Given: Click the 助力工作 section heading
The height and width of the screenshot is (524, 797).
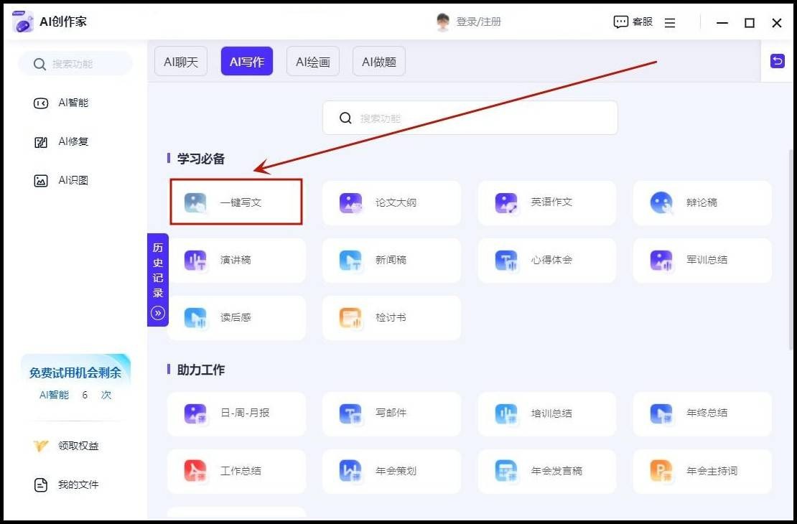Looking at the screenshot, I should tap(201, 370).
